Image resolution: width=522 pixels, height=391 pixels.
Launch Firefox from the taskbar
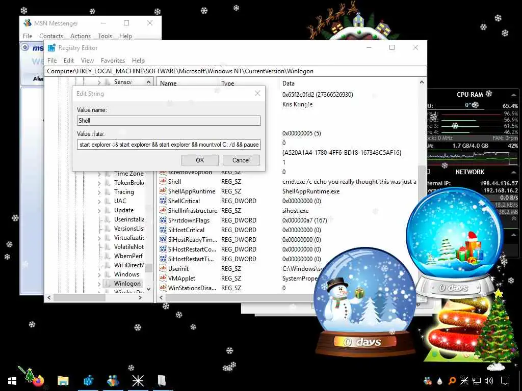38,381
